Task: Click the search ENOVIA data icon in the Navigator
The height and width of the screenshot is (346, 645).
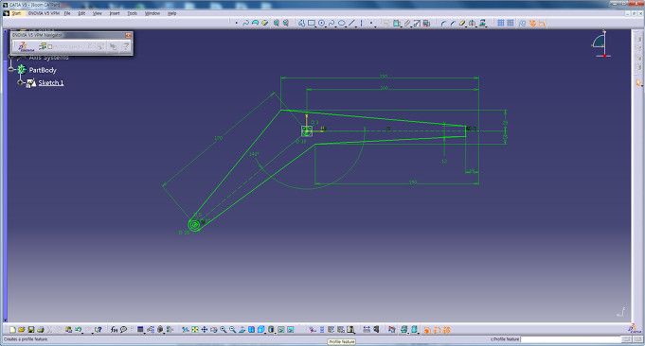Action: 43,46
